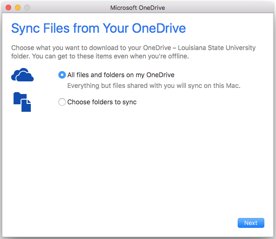This screenshot has height=239, width=276.
Task: Click the Next button
Action: (251, 223)
